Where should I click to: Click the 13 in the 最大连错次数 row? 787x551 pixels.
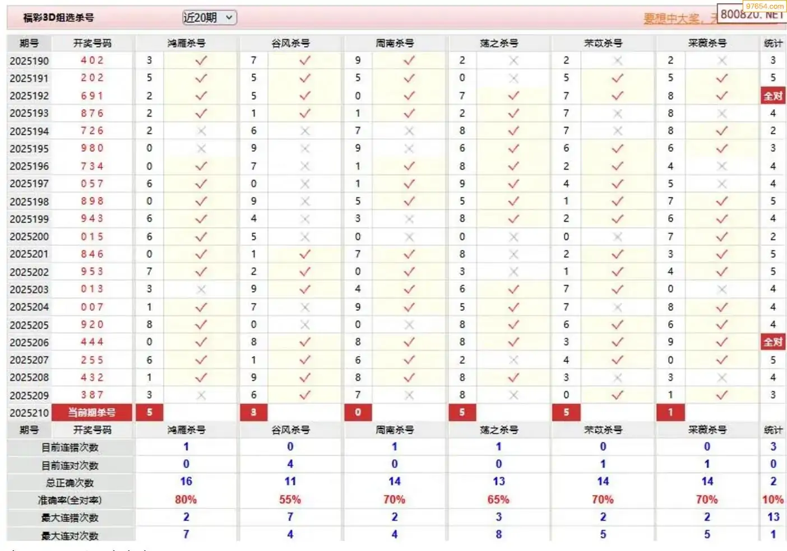click(x=774, y=517)
